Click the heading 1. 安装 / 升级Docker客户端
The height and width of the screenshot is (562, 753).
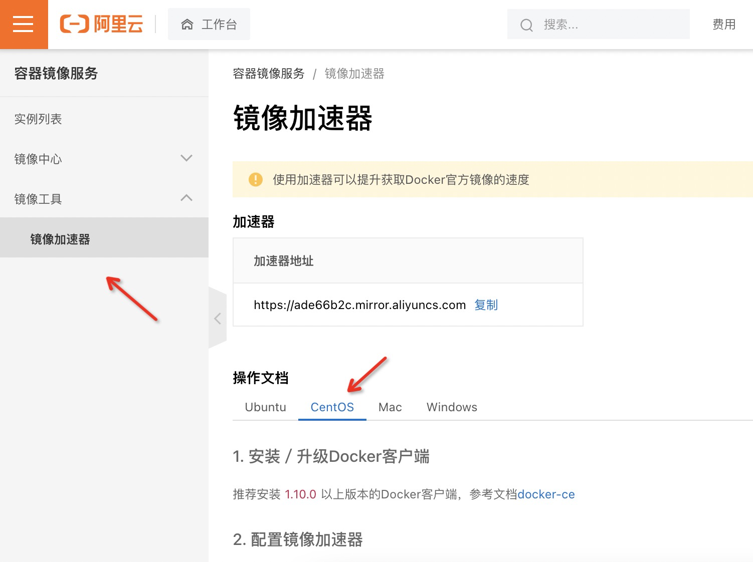click(331, 456)
